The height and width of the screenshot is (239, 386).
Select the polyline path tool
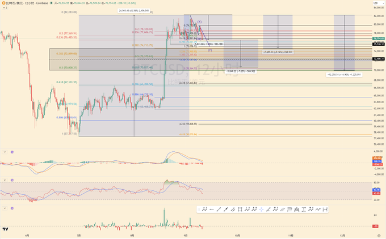[x=318, y=210]
